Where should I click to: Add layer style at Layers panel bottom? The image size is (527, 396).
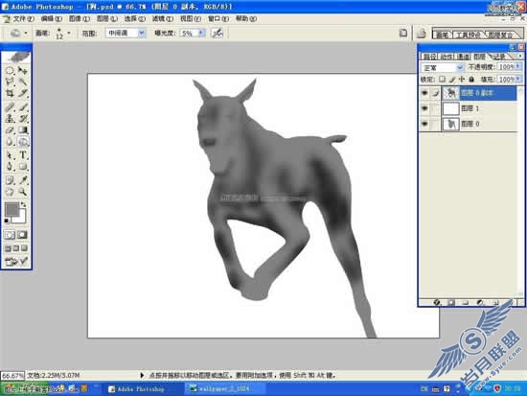[x=437, y=302]
